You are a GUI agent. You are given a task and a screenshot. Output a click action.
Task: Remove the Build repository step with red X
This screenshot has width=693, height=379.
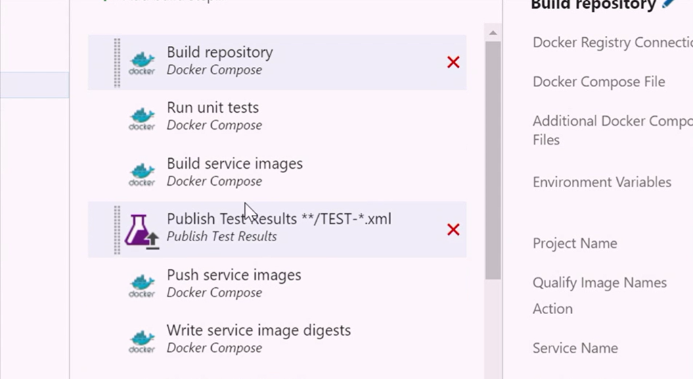(x=453, y=62)
